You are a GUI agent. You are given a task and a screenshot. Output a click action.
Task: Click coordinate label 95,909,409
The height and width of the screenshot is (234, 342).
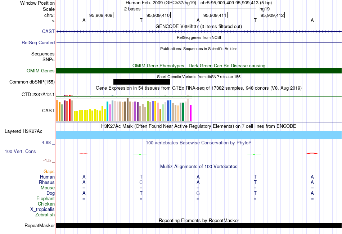click(x=101, y=15)
